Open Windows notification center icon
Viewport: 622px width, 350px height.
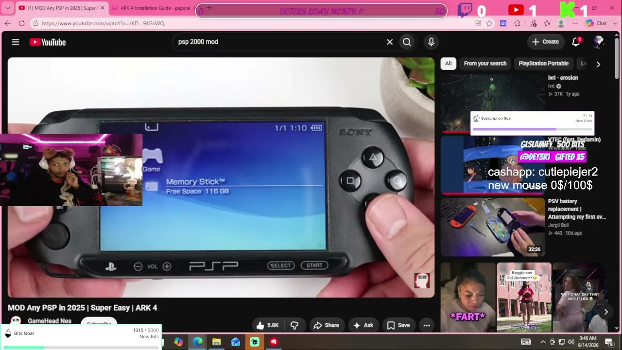(x=609, y=342)
